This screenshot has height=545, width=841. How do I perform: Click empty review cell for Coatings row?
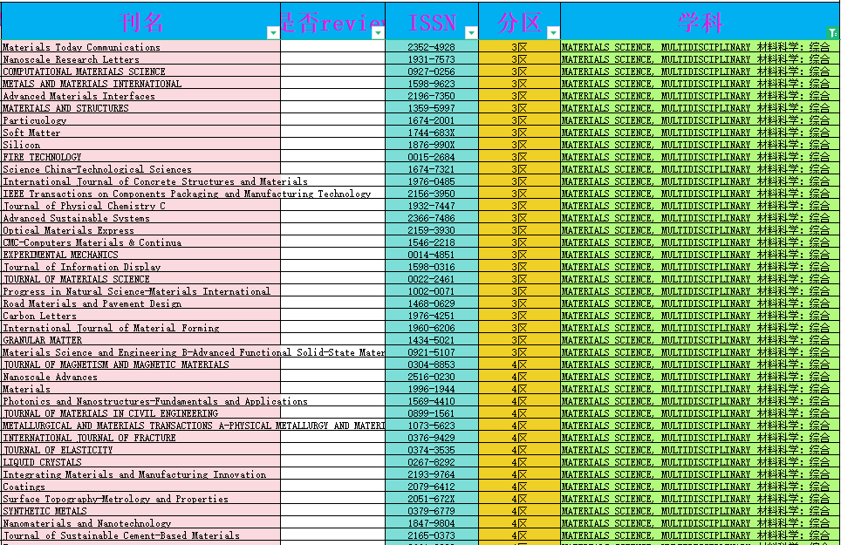coord(332,487)
